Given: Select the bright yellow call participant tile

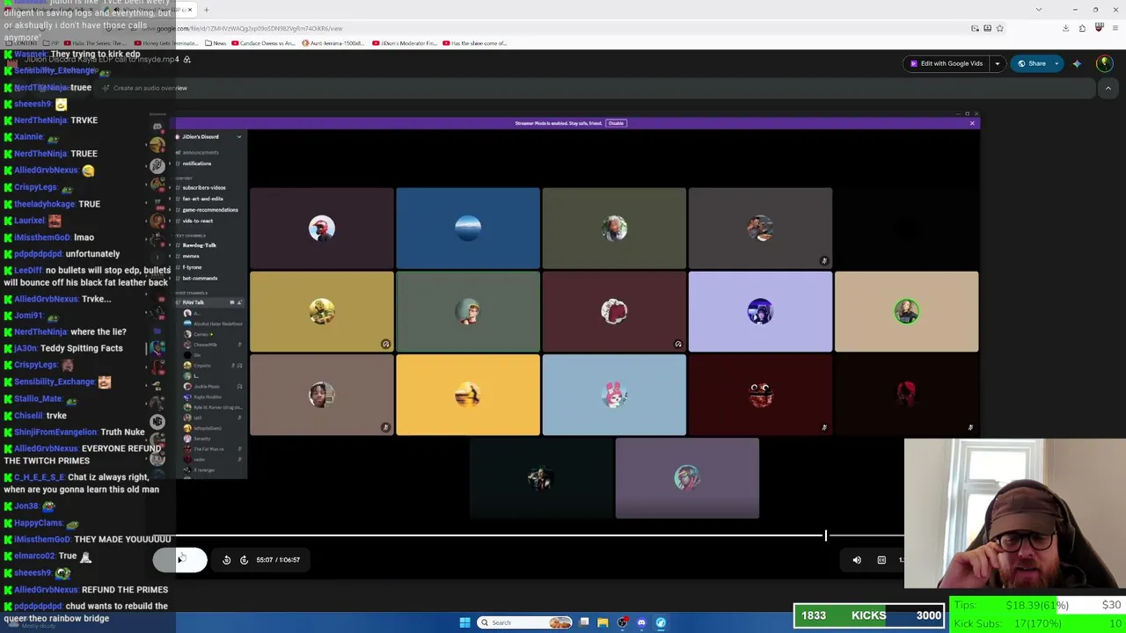Looking at the screenshot, I should pos(468,395).
